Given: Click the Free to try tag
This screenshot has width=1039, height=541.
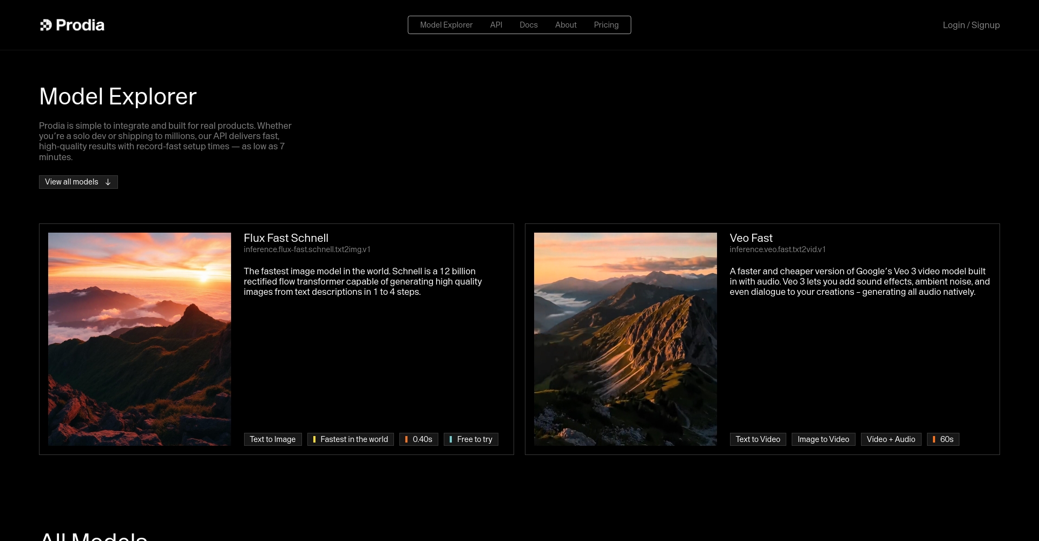Looking at the screenshot, I should [471, 439].
